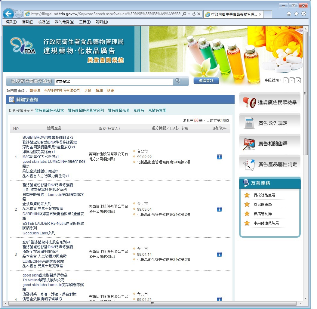The image size is (317, 309).
Task: Open friendly link 行政院衛生署
Action: pyautogui.click(x=264, y=195)
